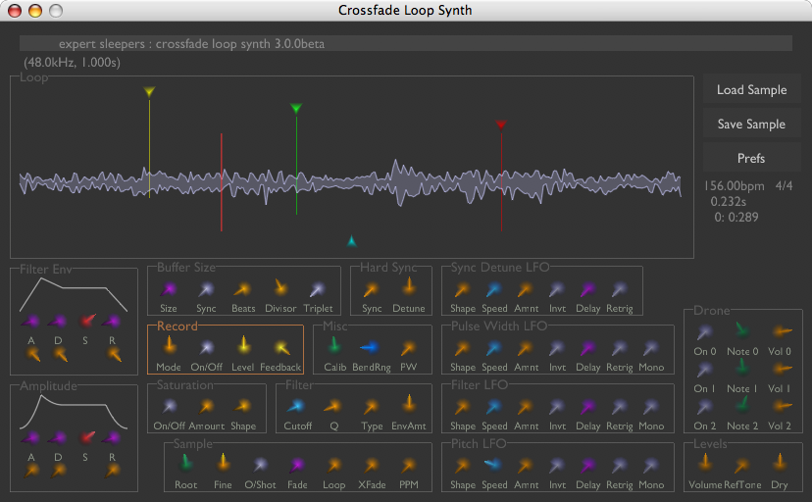Click the Pulse Width LFO Amnt knob

click(x=525, y=348)
